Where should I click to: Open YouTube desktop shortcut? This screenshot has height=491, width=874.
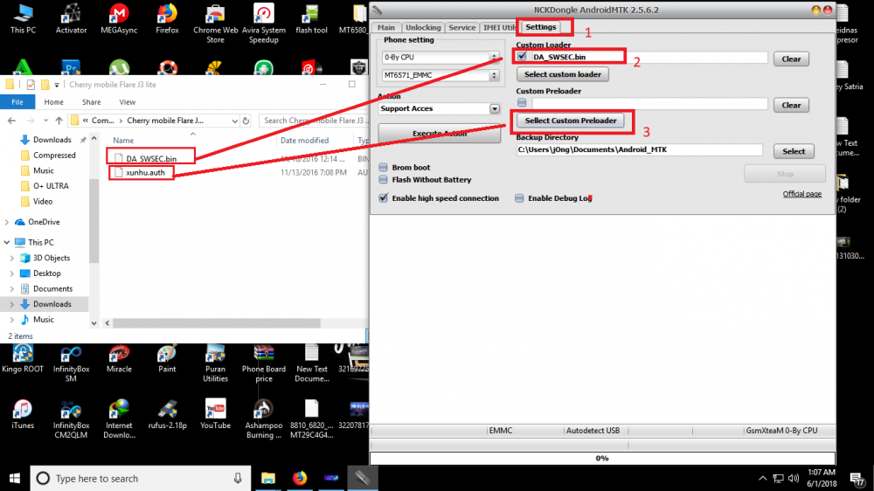pos(215,414)
